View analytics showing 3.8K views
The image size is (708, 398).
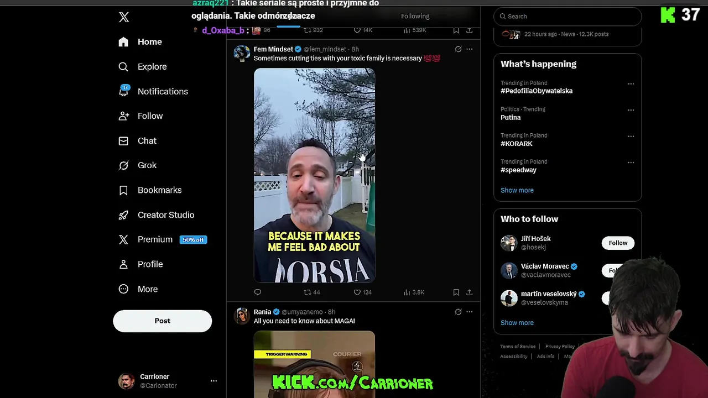pyautogui.click(x=414, y=292)
